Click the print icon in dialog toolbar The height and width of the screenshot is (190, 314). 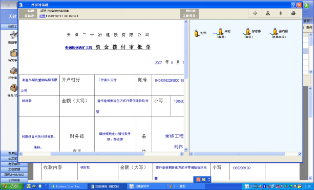point(293,13)
